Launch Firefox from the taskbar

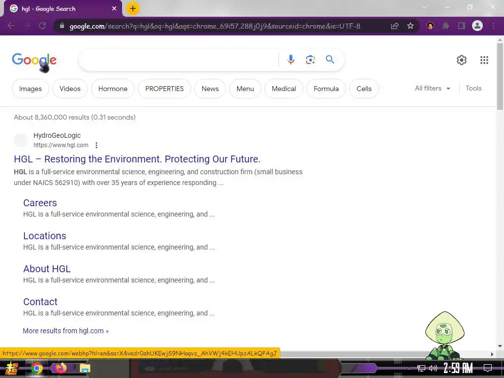point(61,368)
